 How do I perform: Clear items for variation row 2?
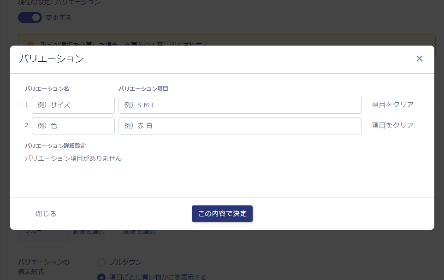393,125
